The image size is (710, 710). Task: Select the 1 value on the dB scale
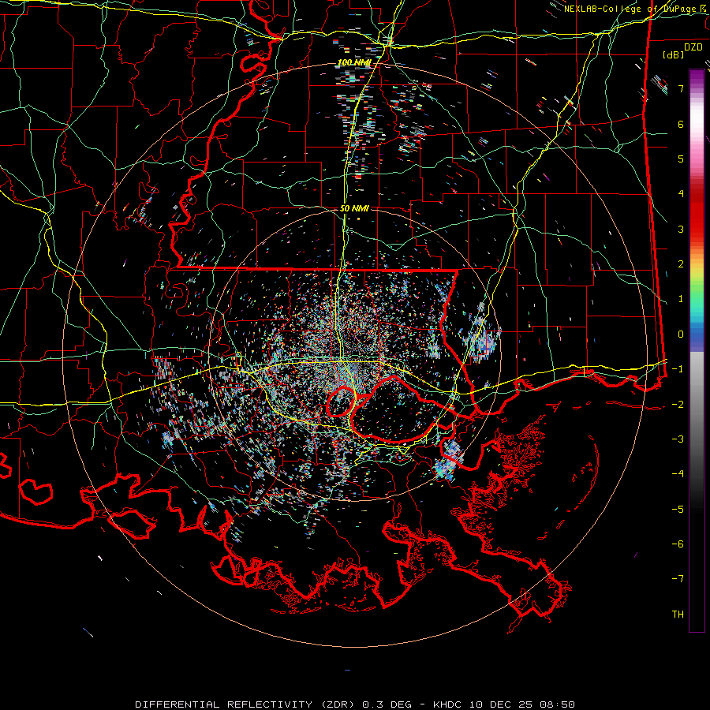click(x=681, y=299)
